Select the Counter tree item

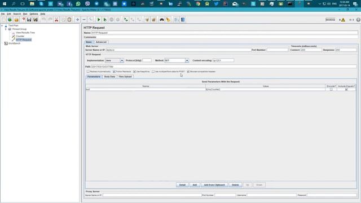pyautogui.click(x=20, y=36)
